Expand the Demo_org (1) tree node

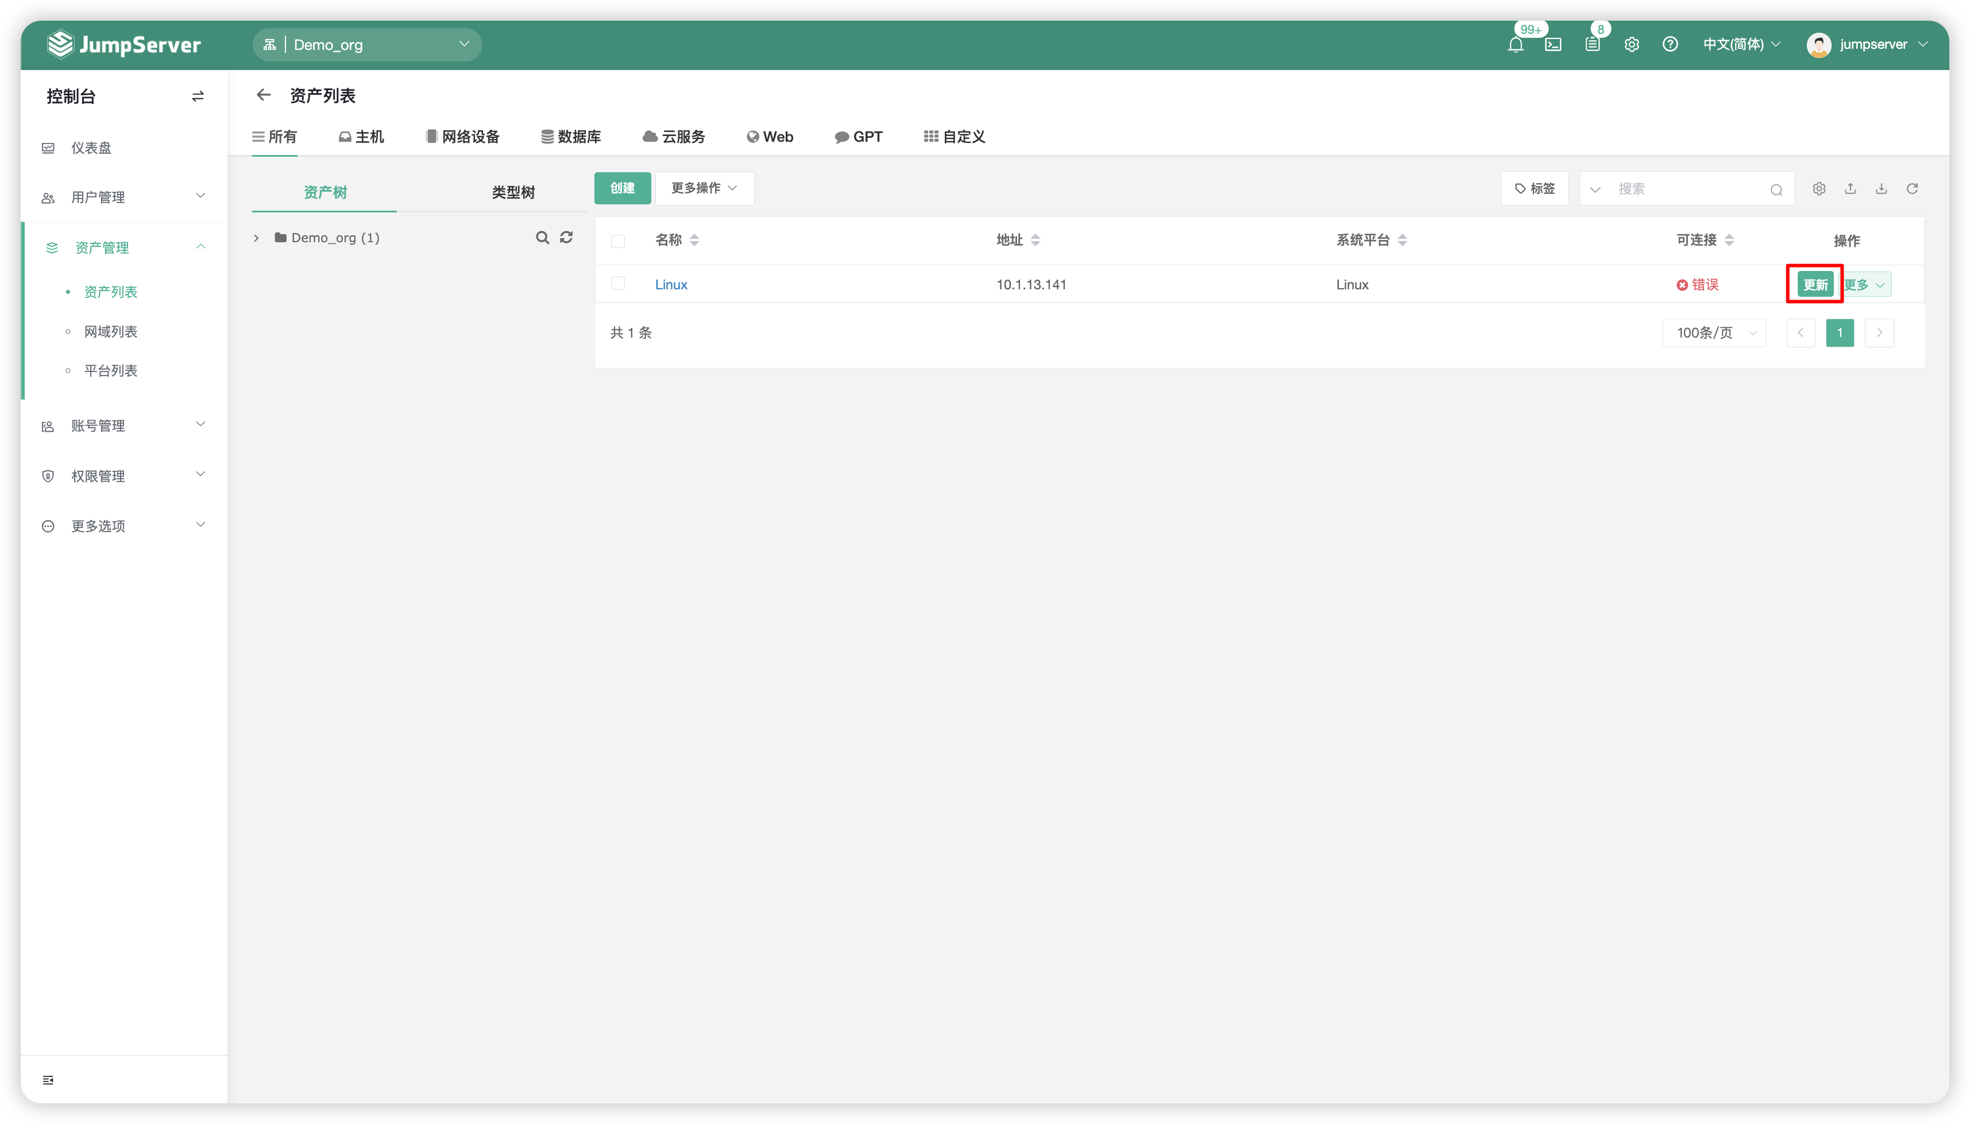[256, 238]
